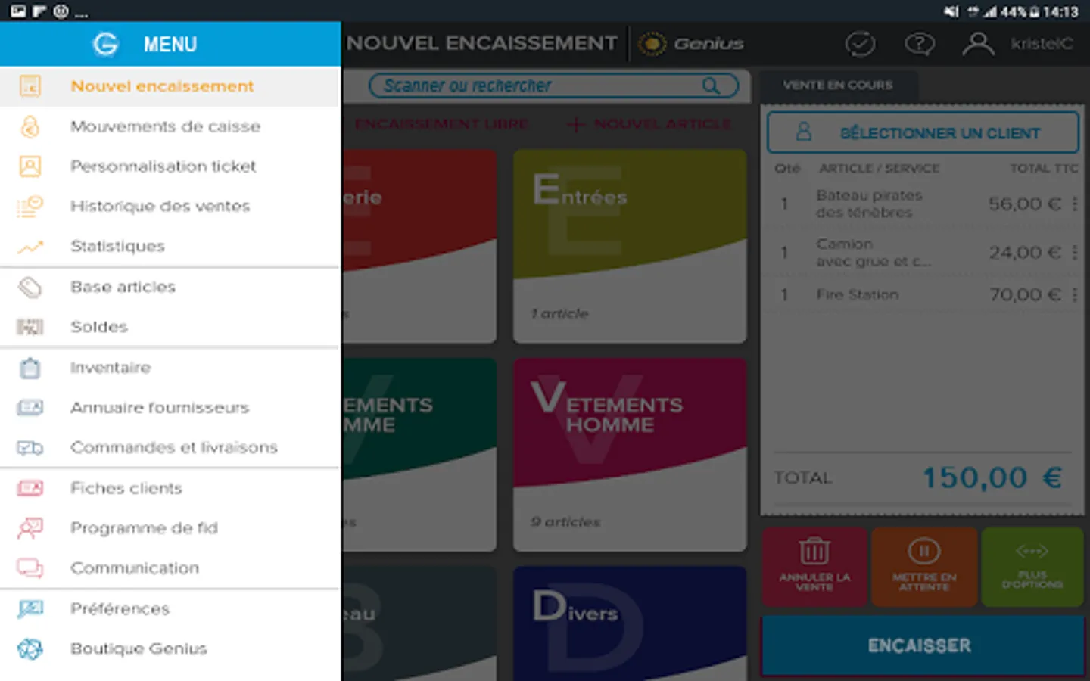Open the Entrées category tile
Viewport: 1090px width, 681px height.
tap(630, 246)
